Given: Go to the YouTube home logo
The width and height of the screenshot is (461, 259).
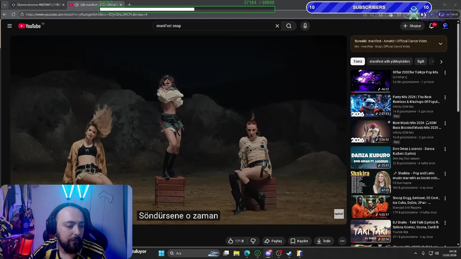Looking at the screenshot, I should pyautogui.click(x=30, y=26).
